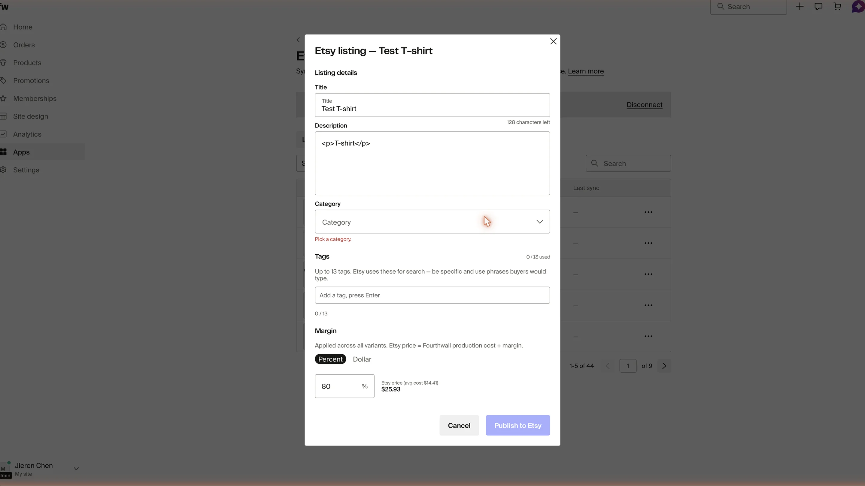865x486 pixels.
Task: Click the Products shirt icon
Action: [x=3, y=62]
